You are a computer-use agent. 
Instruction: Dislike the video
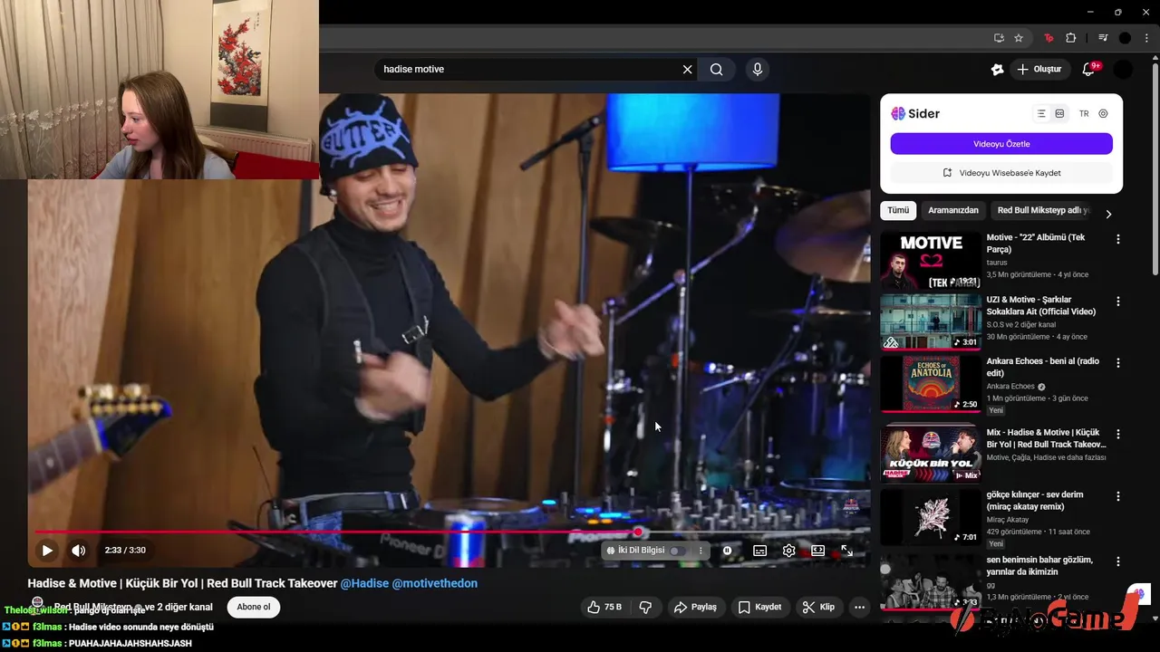pos(646,607)
